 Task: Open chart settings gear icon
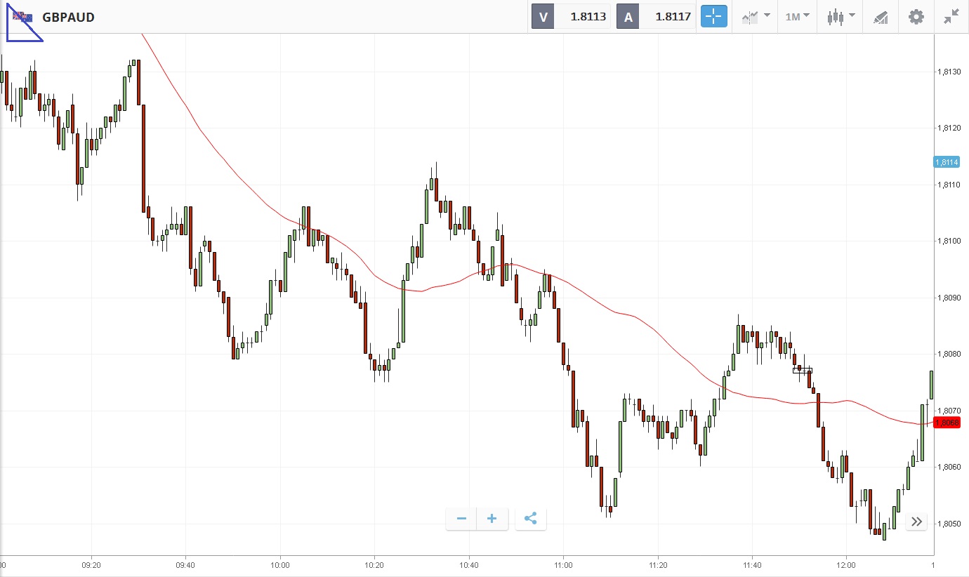916,17
